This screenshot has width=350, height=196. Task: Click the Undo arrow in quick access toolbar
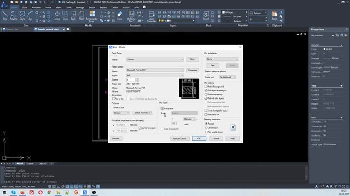(45, 2)
